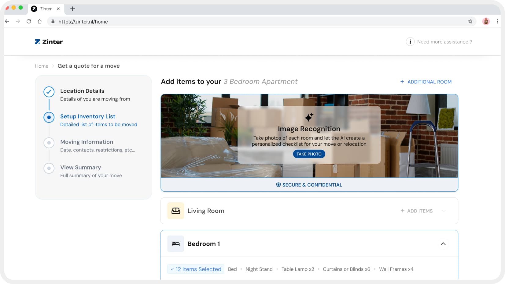Image resolution: width=505 pixels, height=284 pixels.
Task: Switch to the Zinter browser tab
Action: (x=45, y=9)
